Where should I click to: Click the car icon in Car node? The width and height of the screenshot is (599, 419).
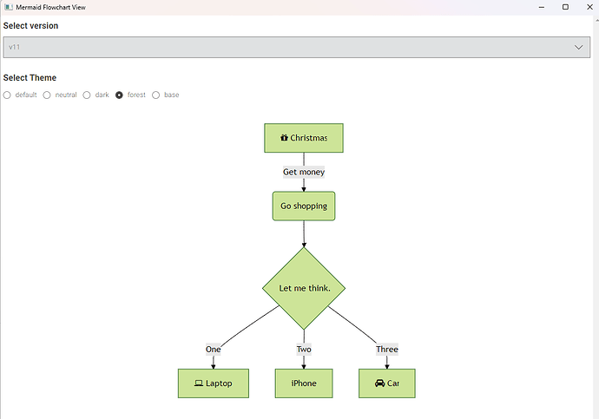[x=379, y=383]
